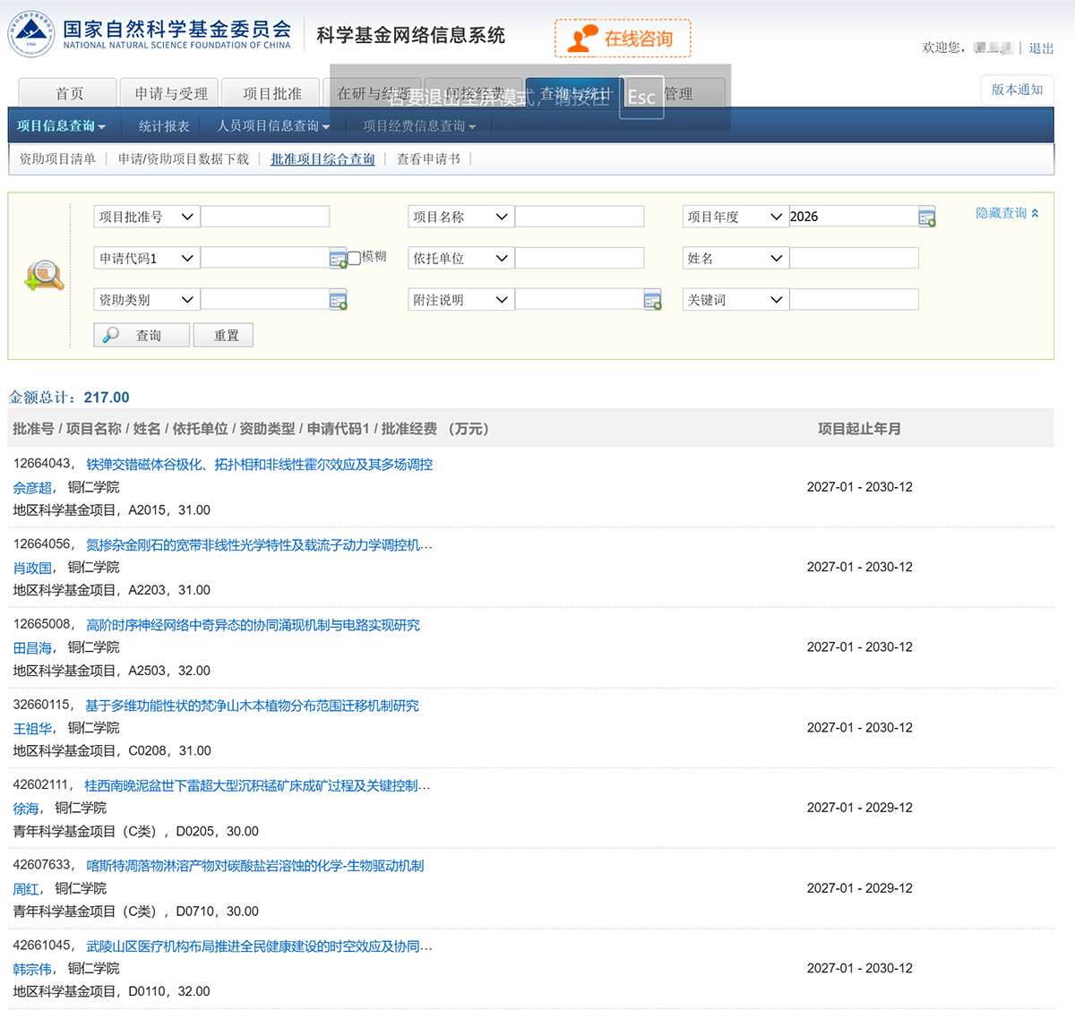Image resolution: width=1075 pixels, height=1010 pixels.
Task: Open project 铁弹交错磁体谷极化 link
Action: (259, 464)
